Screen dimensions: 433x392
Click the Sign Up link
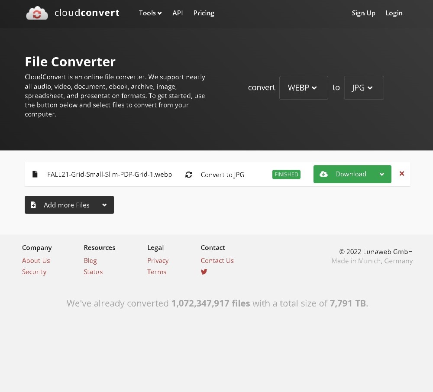pyautogui.click(x=363, y=13)
